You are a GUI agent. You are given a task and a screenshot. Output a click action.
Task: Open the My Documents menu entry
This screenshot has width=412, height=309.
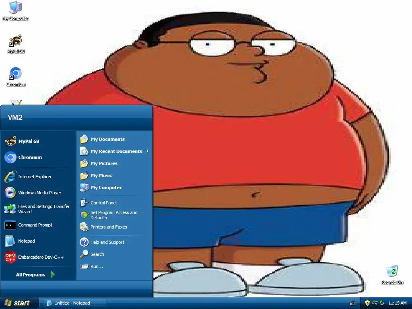(x=114, y=139)
